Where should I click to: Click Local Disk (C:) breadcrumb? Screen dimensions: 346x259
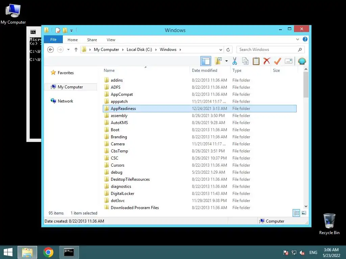tap(139, 50)
